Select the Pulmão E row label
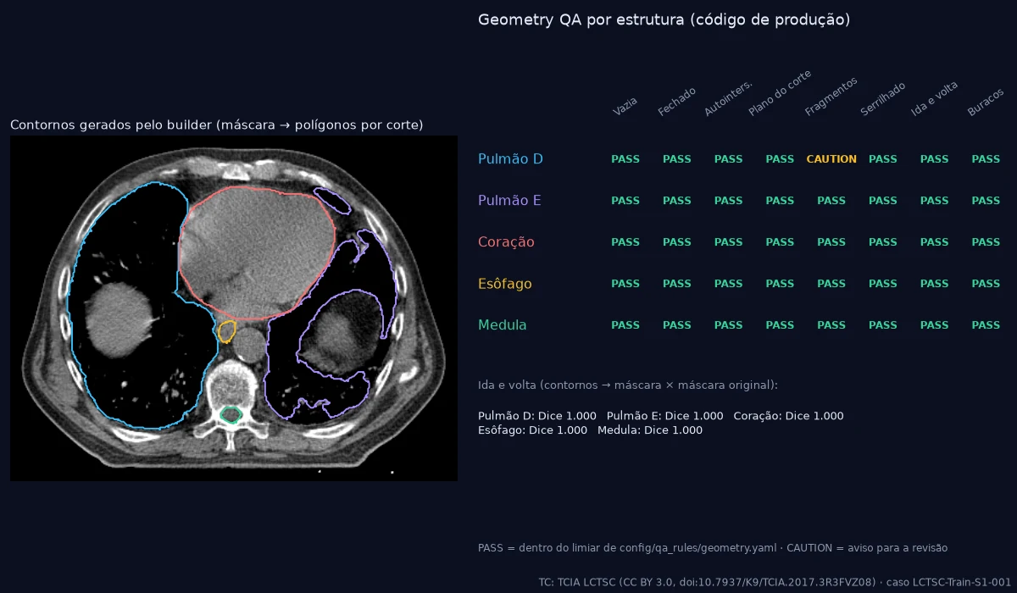 click(509, 201)
